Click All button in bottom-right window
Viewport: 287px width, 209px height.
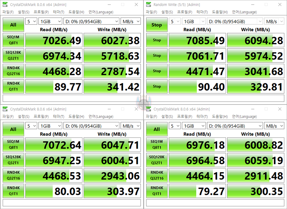157,129
